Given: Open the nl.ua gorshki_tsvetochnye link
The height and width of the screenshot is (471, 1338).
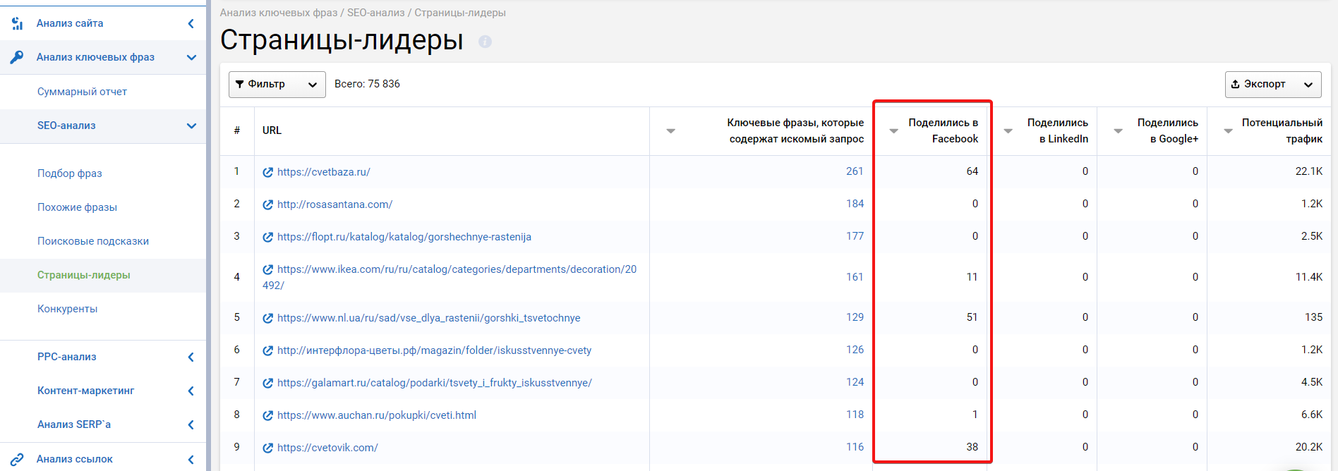Looking at the screenshot, I should coord(429,318).
